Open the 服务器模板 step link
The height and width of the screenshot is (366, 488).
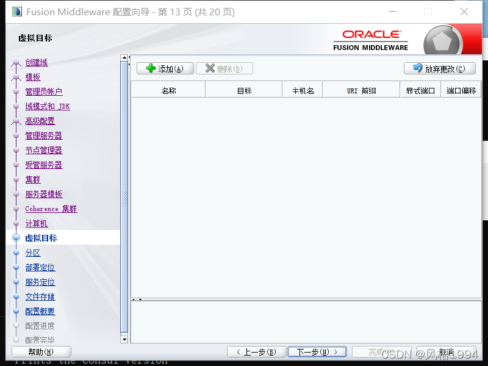(44, 194)
